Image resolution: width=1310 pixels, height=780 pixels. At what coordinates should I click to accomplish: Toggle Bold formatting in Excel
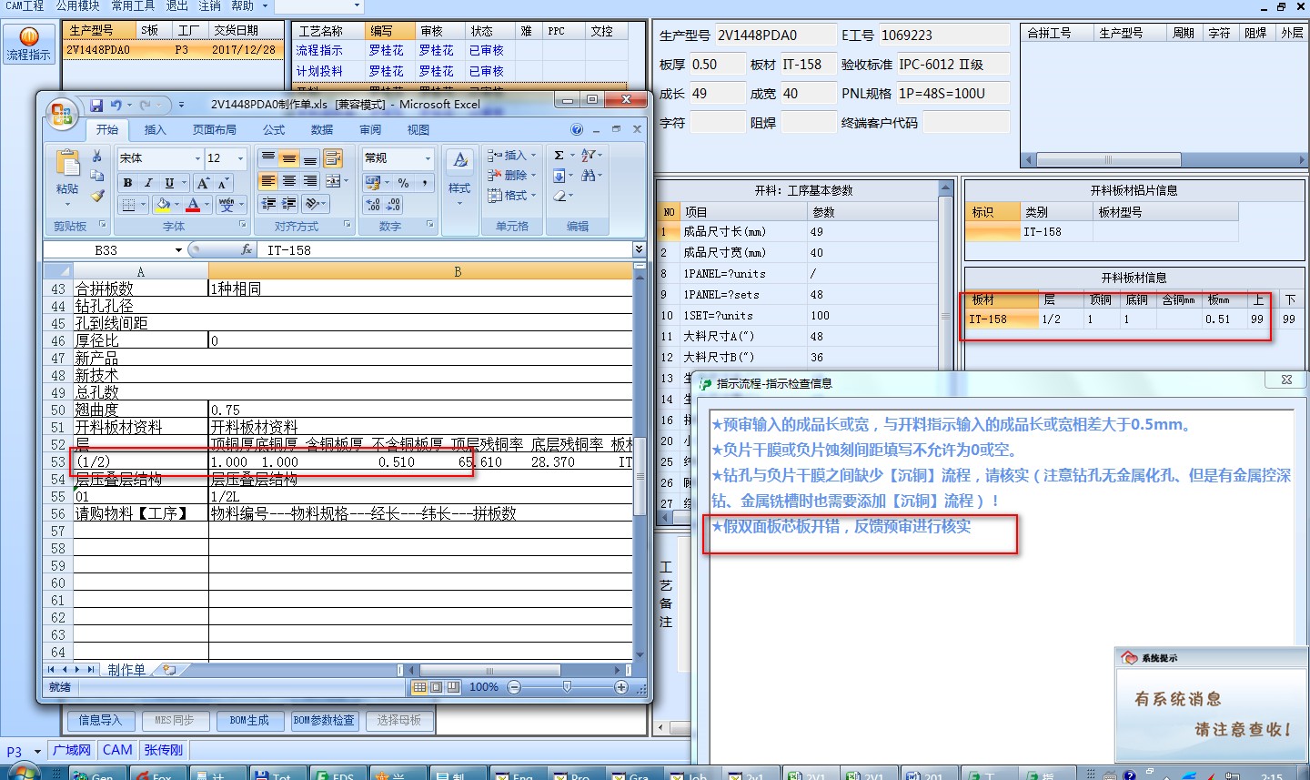(x=128, y=183)
